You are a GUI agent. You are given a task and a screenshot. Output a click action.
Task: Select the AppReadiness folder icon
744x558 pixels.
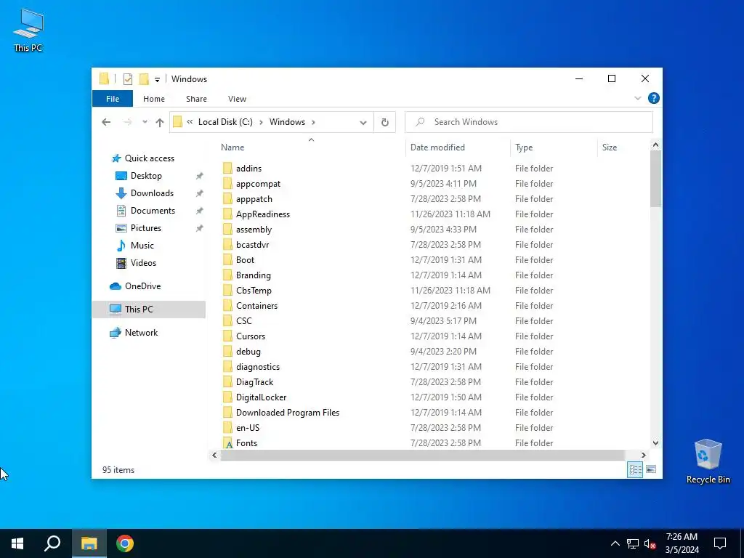point(227,214)
